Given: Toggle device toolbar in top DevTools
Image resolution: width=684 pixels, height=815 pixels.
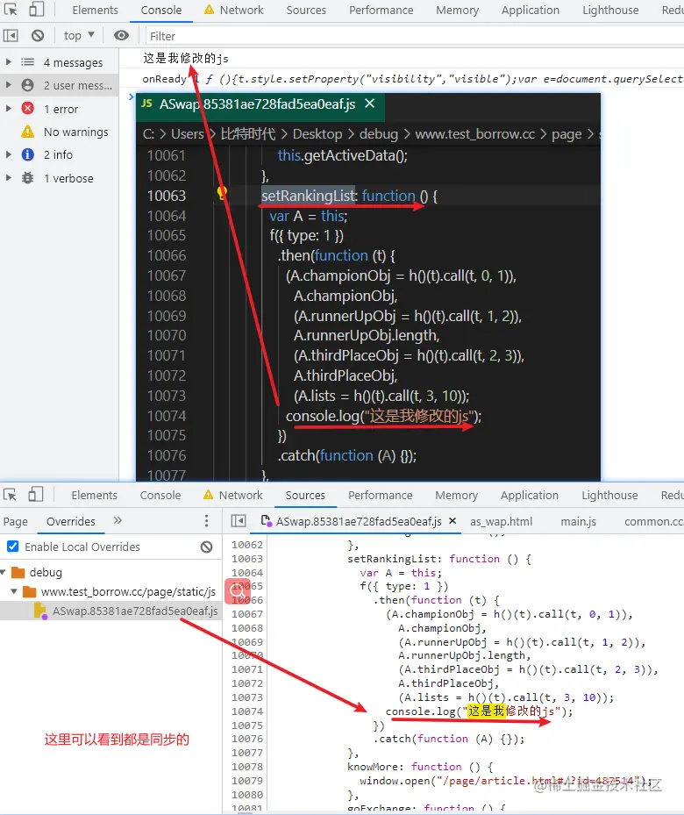Looking at the screenshot, I should coord(36,10).
